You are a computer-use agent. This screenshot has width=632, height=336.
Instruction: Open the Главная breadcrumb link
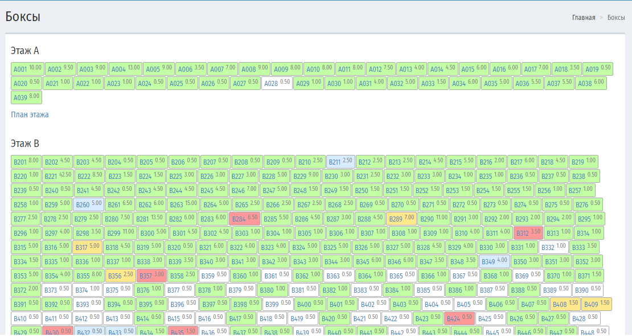583,17
